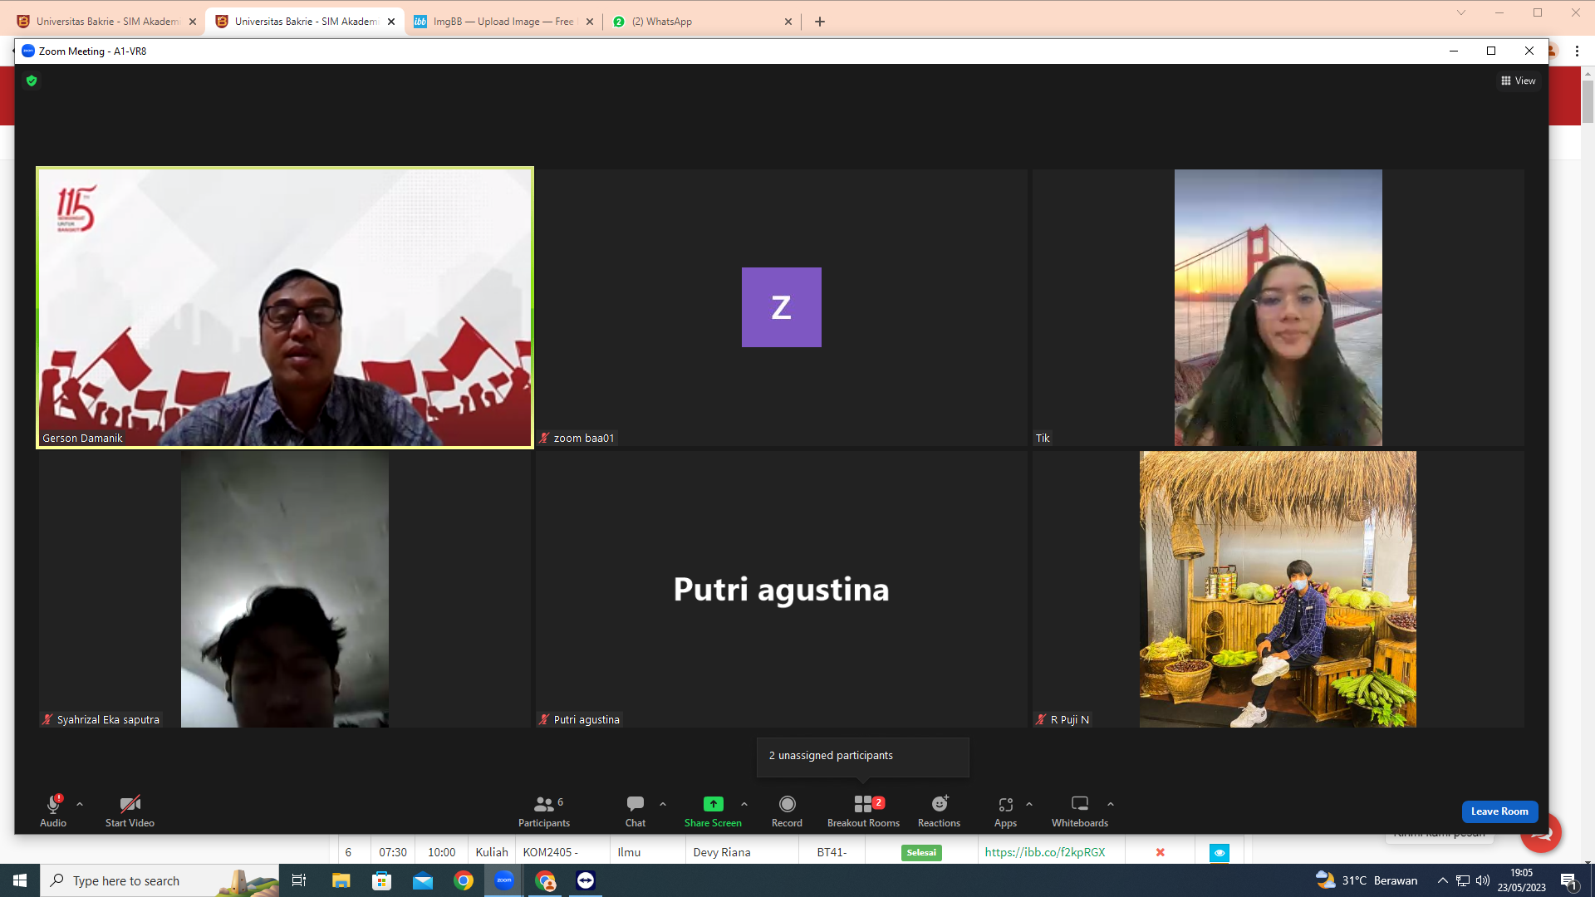The image size is (1595, 897).
Task: Open File Explorer from taskbar
Action: (341, 880)
